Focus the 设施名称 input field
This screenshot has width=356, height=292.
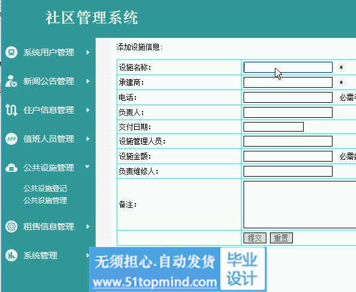tap(288, 67)
